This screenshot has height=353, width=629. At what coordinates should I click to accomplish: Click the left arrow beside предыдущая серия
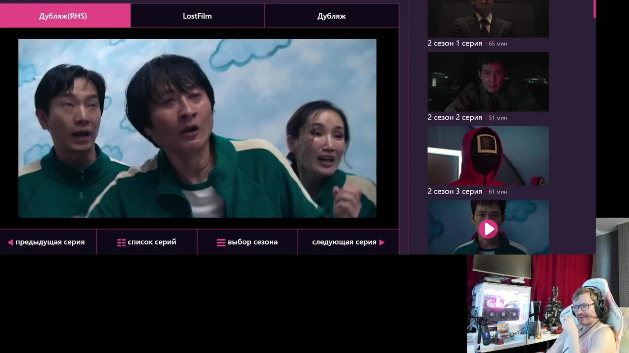point(10,242)
